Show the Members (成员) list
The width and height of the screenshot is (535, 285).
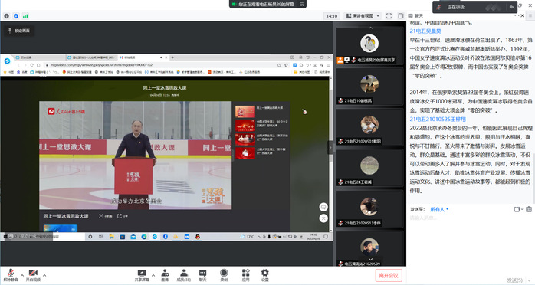(183, 275)
